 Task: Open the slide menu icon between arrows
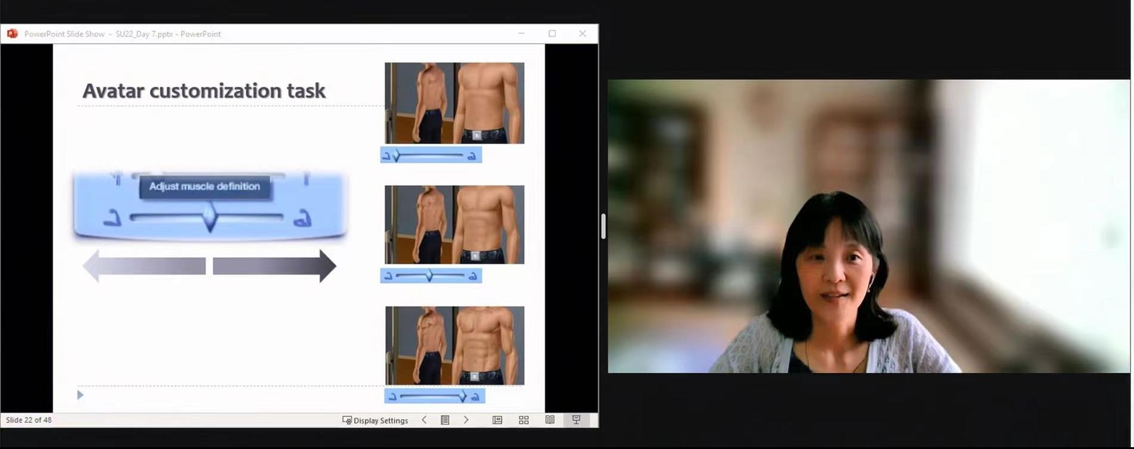[445, 420]
